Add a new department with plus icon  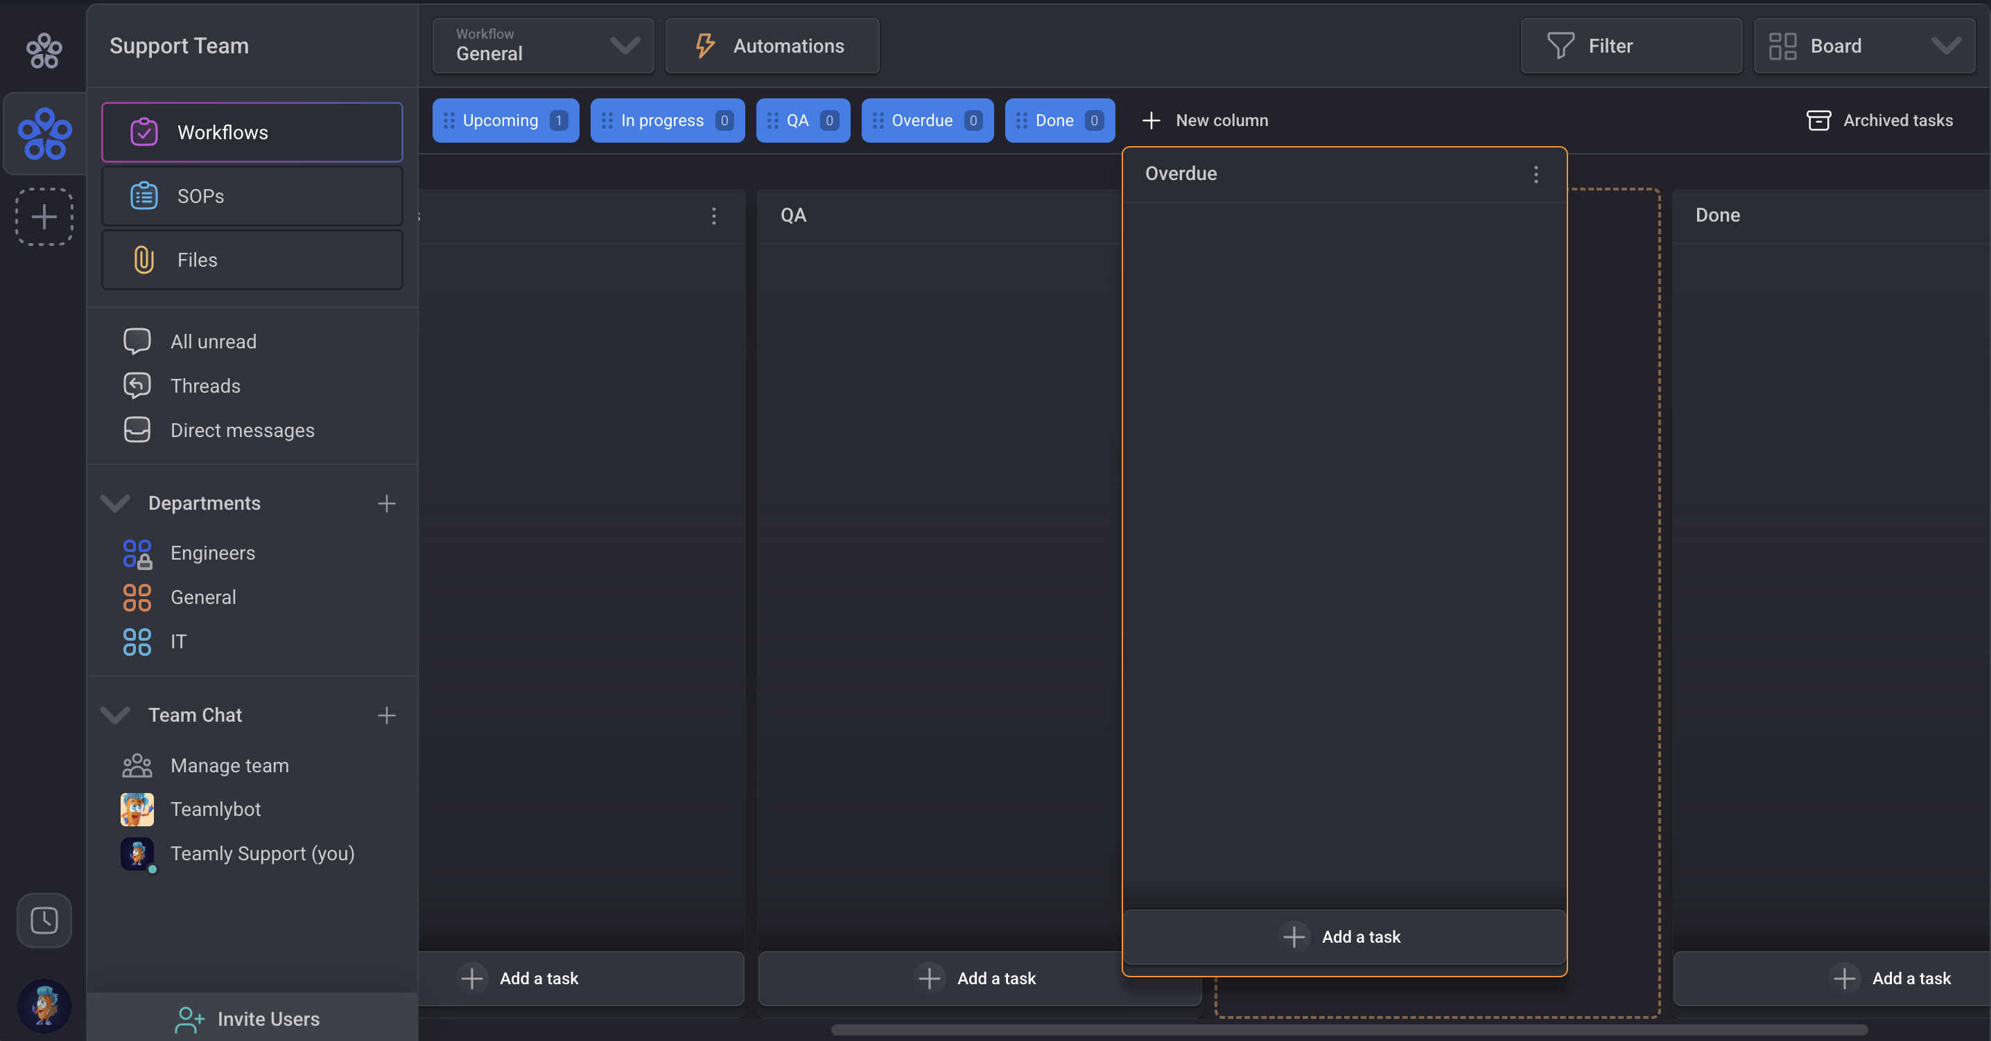386,504
